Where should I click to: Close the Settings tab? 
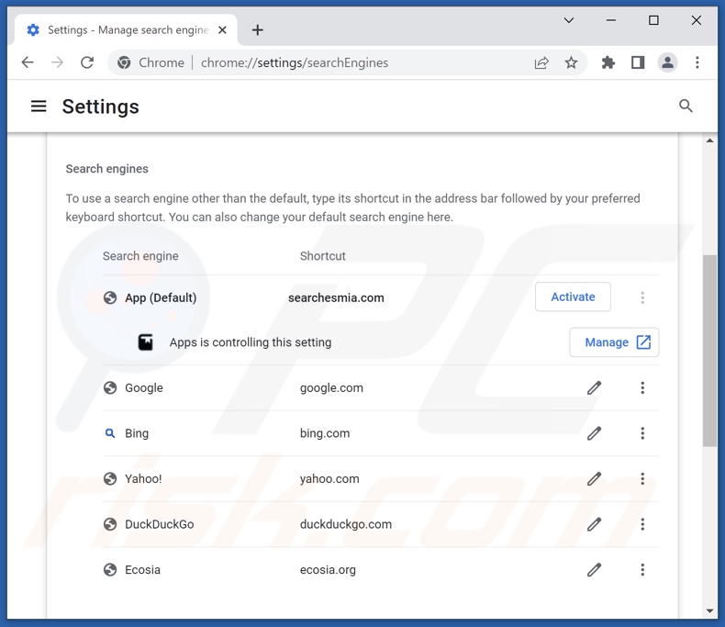(x=222, y=30)
